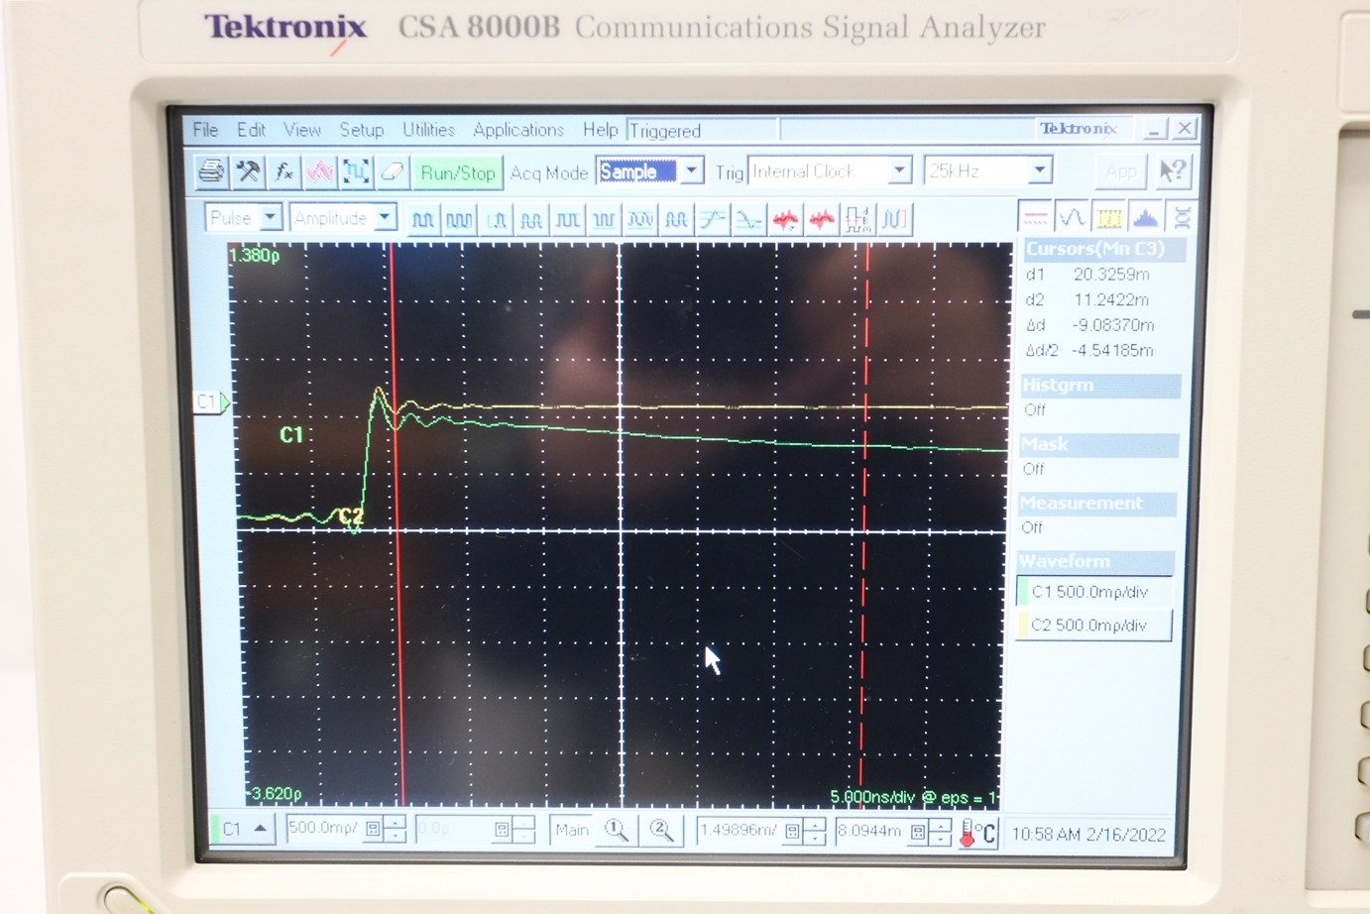Click the C1 500.0mp/div waveform entry
The image size is (1370, 914).
point(1094,593)
